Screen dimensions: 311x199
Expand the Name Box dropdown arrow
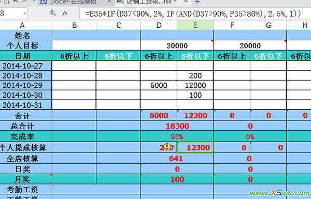(24, 13)
